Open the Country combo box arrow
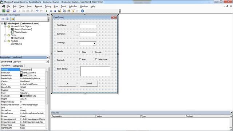 [x=95, y=43]
